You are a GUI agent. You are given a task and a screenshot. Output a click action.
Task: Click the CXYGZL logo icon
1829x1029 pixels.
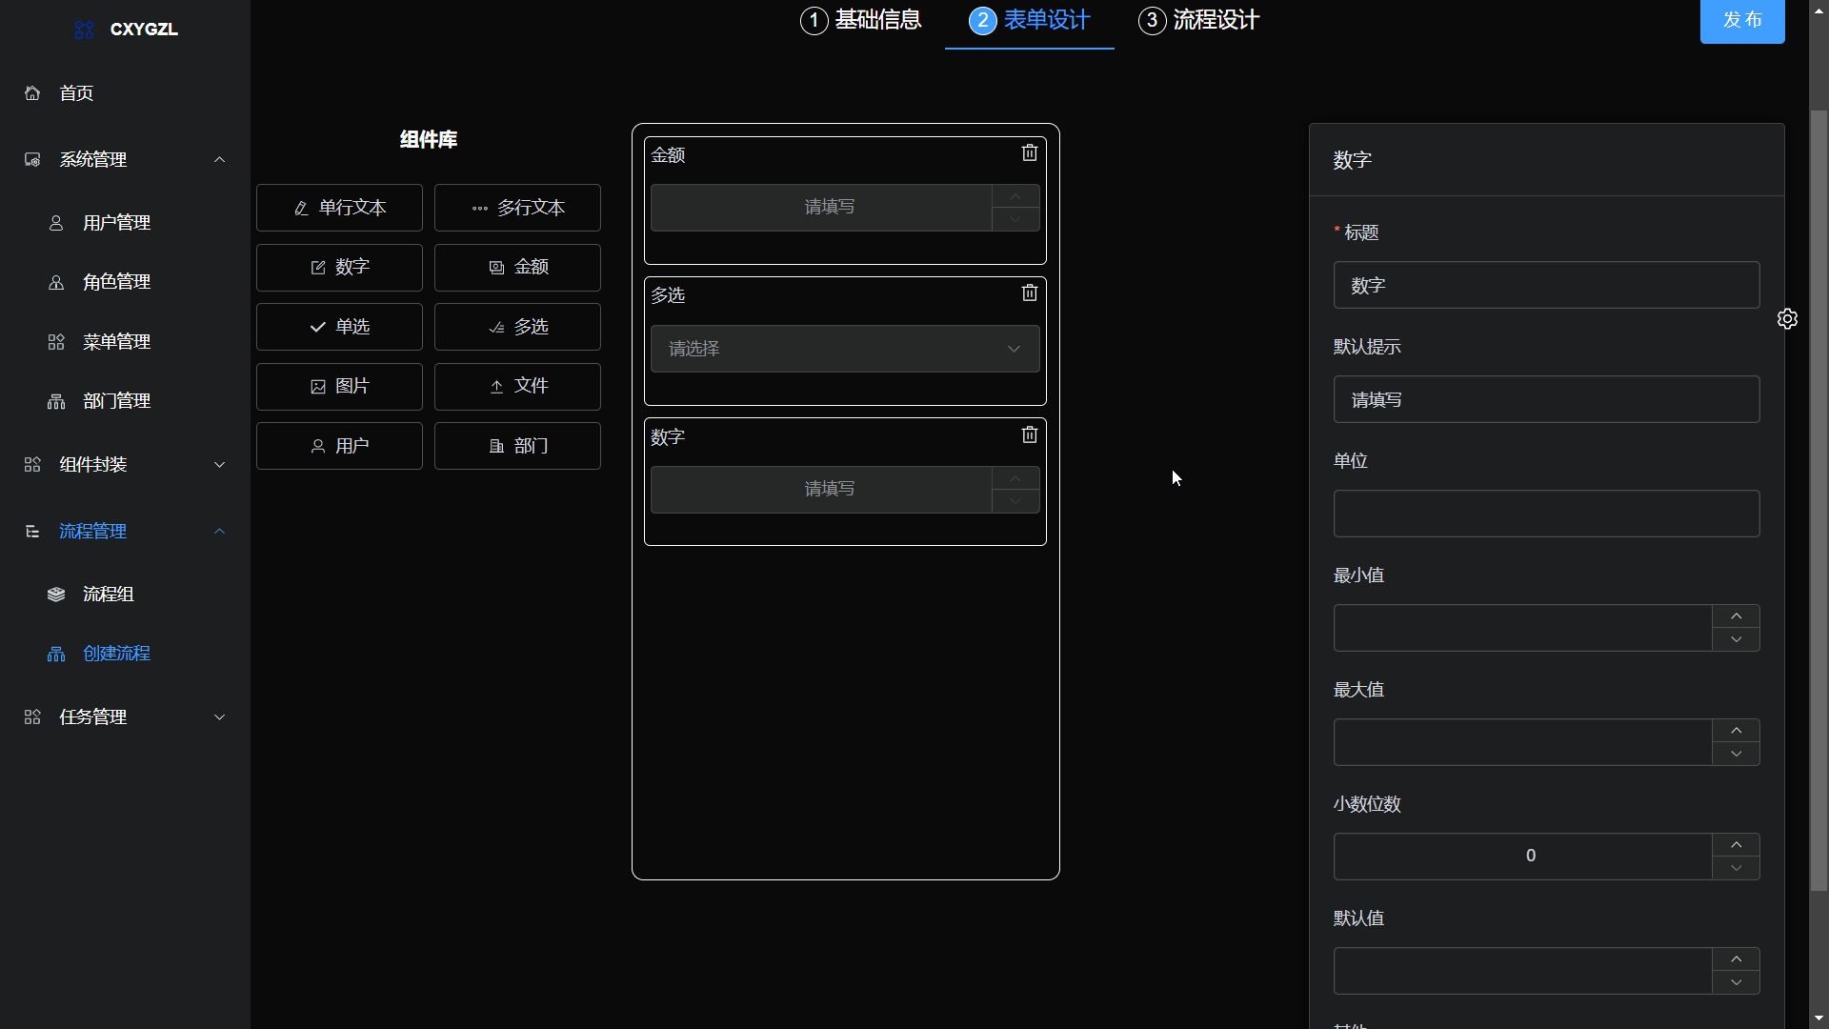(x=84, y=30)
